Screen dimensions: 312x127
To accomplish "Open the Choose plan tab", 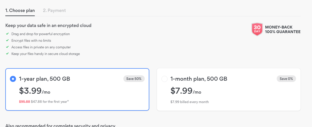I will (20, 10).
